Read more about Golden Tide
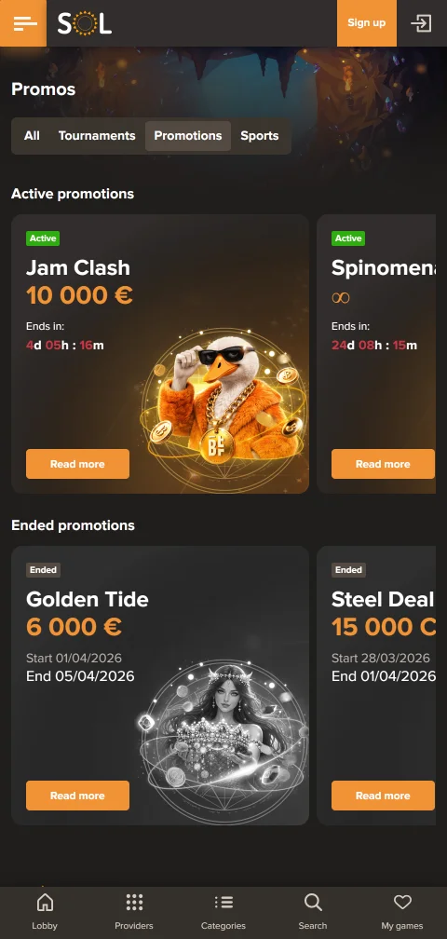Image resolution: width=447 pixels, height=939 pixels. tap(78, 796)
